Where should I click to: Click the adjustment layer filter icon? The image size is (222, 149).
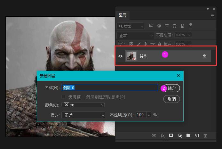[x=159, y=26]
